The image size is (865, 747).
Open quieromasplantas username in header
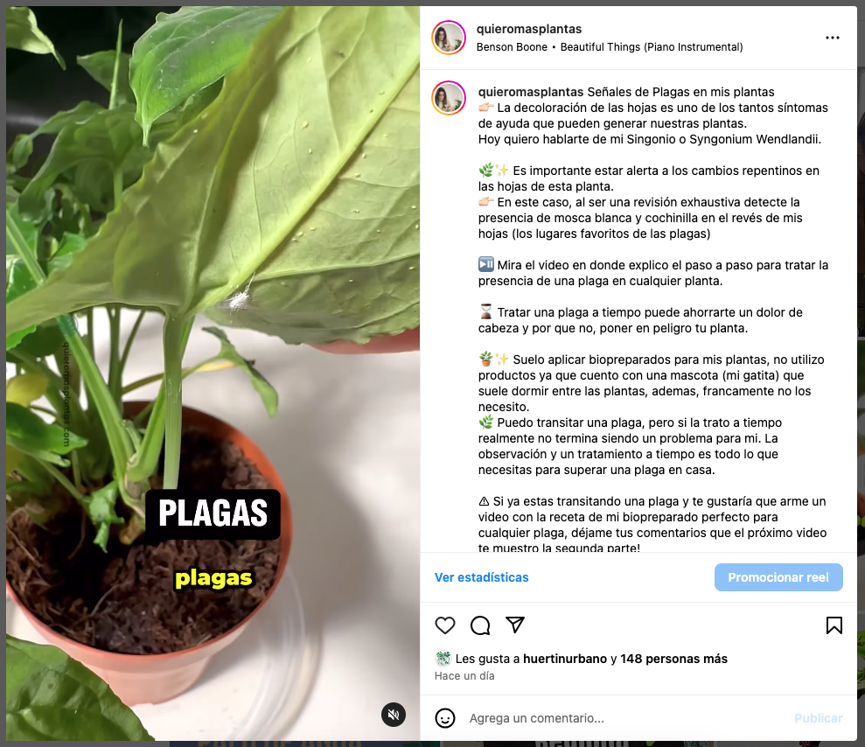pyautogui.click(x=528, y=29)
